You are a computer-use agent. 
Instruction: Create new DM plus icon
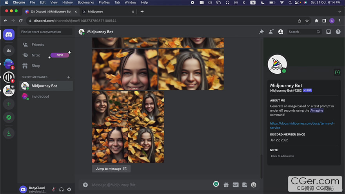click(69, 77)
